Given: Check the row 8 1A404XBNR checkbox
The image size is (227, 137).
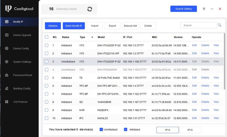Looking at the screenshot, I should coord(47,102).
